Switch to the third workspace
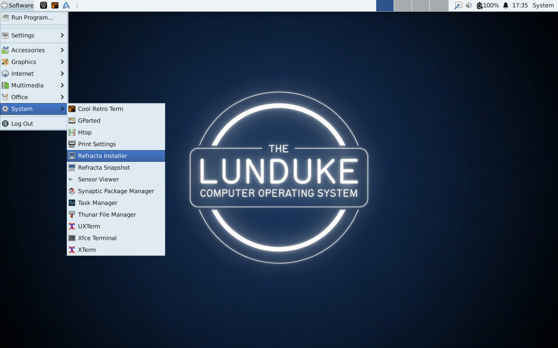 click(x=421, y=6)
